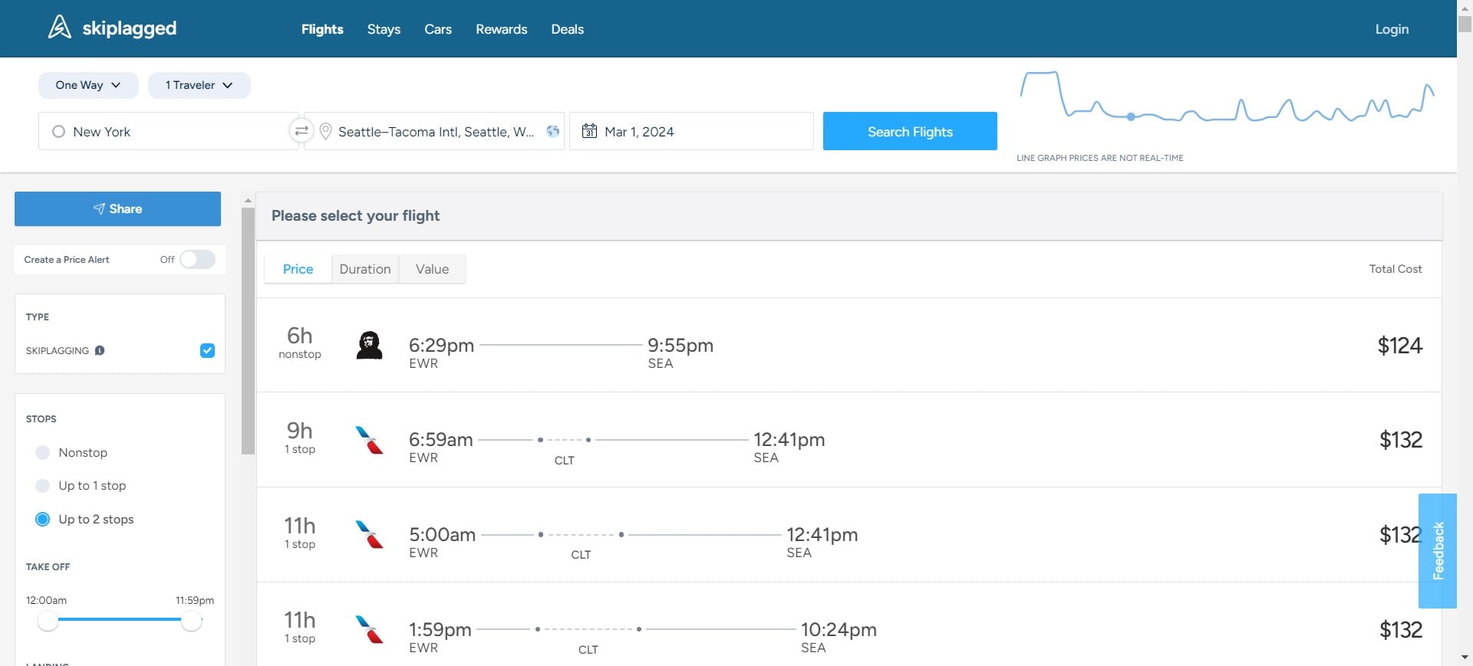This screenshot has height=666, width=1473.
Task: Uncheck the Skiplagging checkbox
Action: [207, 350]
